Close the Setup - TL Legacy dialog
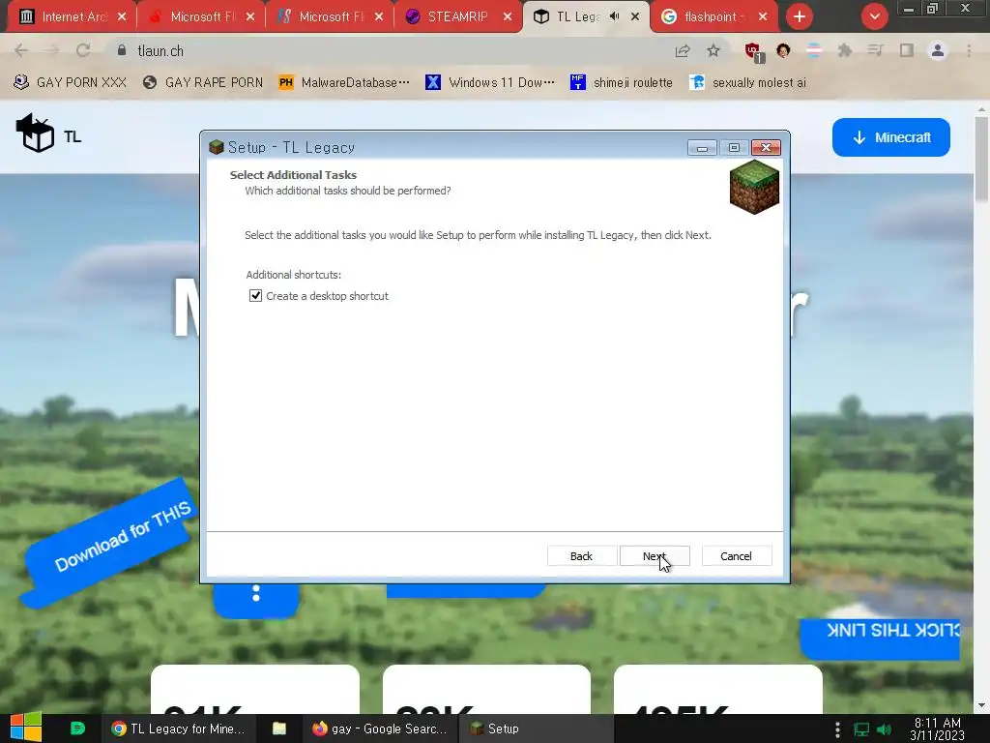Image resolution: width=990 pixels, height=743 pixels. pos(766,148)
